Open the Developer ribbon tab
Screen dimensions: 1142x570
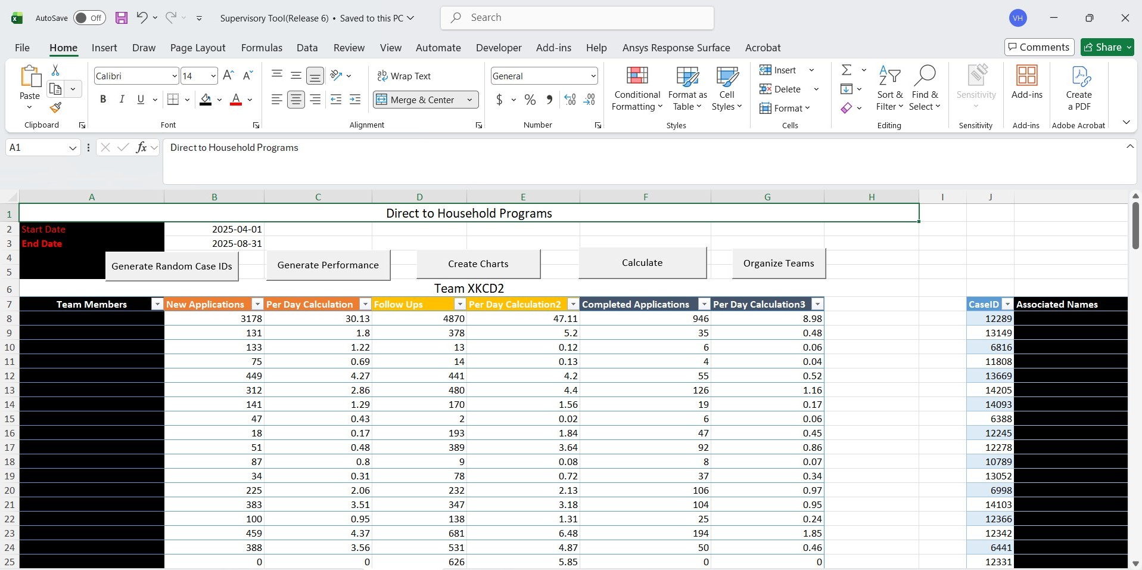coord(499,48)
